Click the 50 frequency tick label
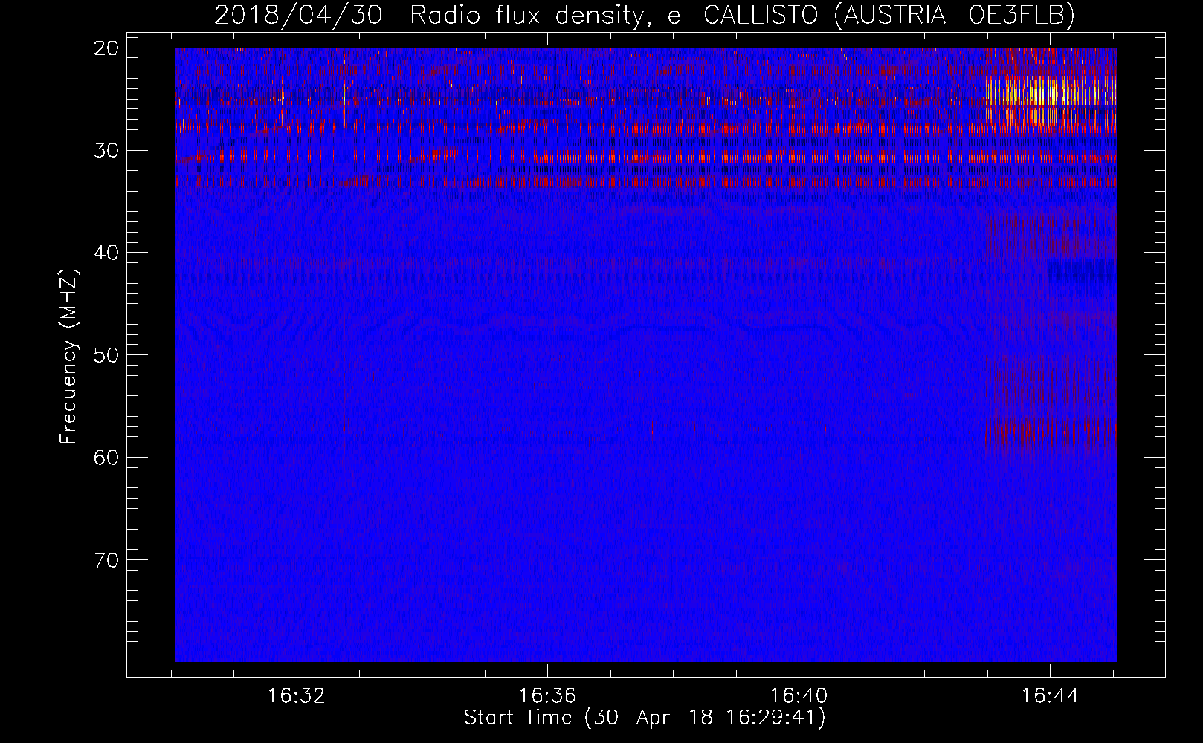 coord(106,355)
